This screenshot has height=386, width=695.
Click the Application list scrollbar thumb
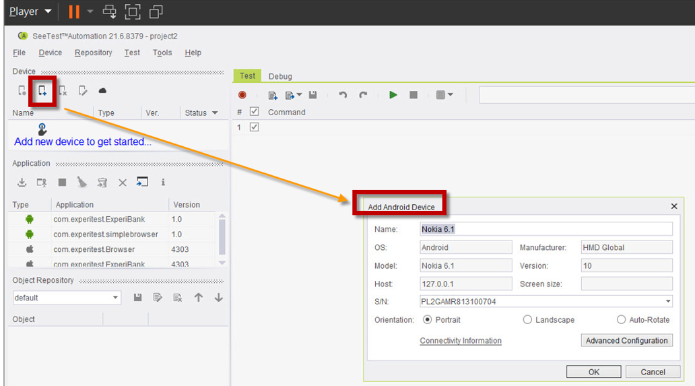(222, 237)
